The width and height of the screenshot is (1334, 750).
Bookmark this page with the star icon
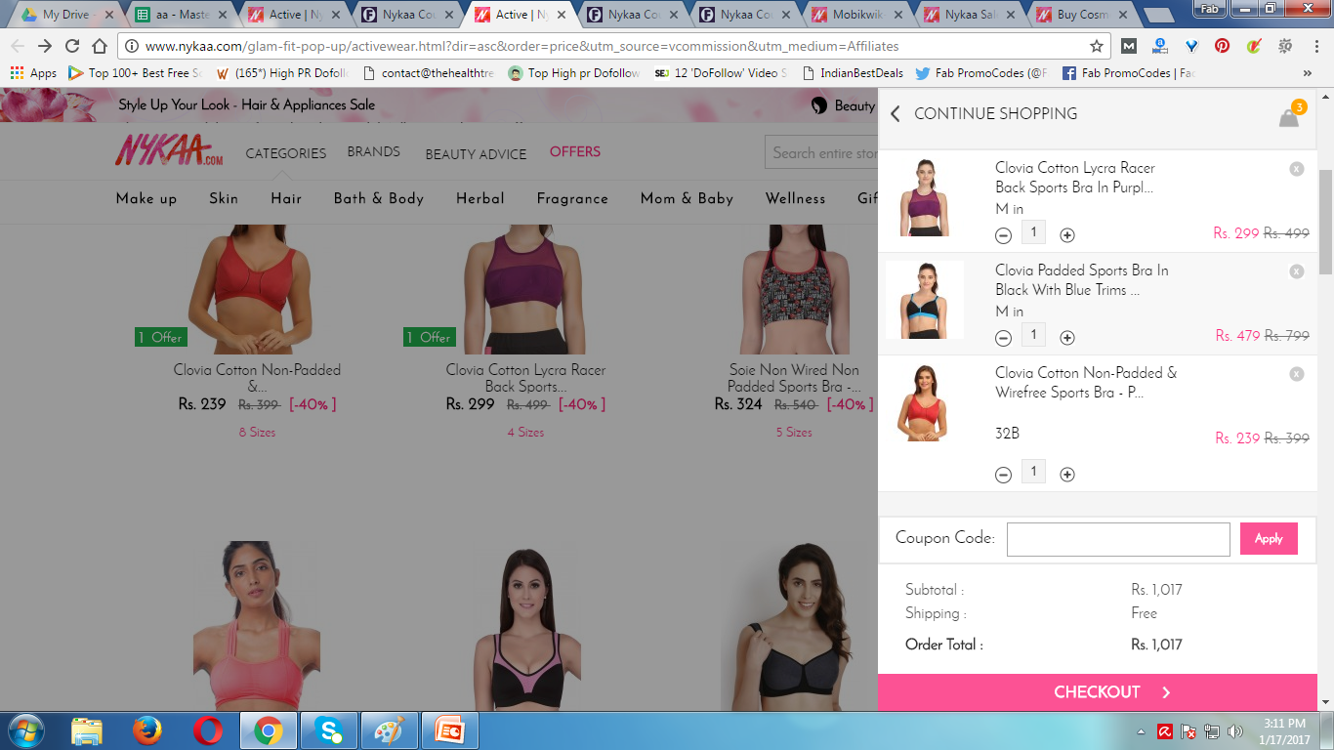(x=1097, y=46)
